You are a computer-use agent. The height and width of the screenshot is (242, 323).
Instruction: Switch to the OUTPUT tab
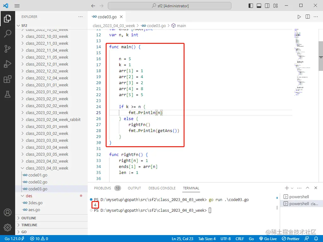coord(134,188)
